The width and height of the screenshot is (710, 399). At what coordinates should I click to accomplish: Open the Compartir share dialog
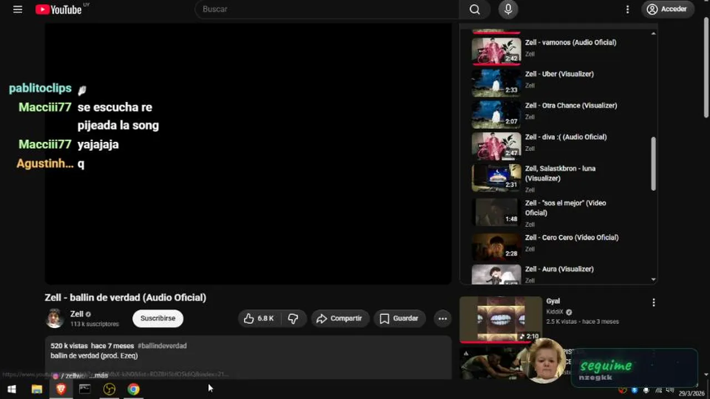pyautogui.click(x=339, y=319)
